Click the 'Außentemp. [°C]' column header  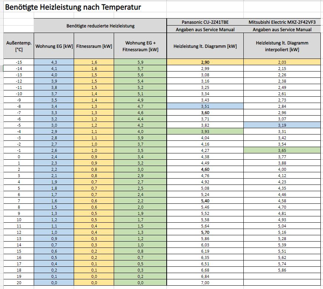tap(19, 46)
